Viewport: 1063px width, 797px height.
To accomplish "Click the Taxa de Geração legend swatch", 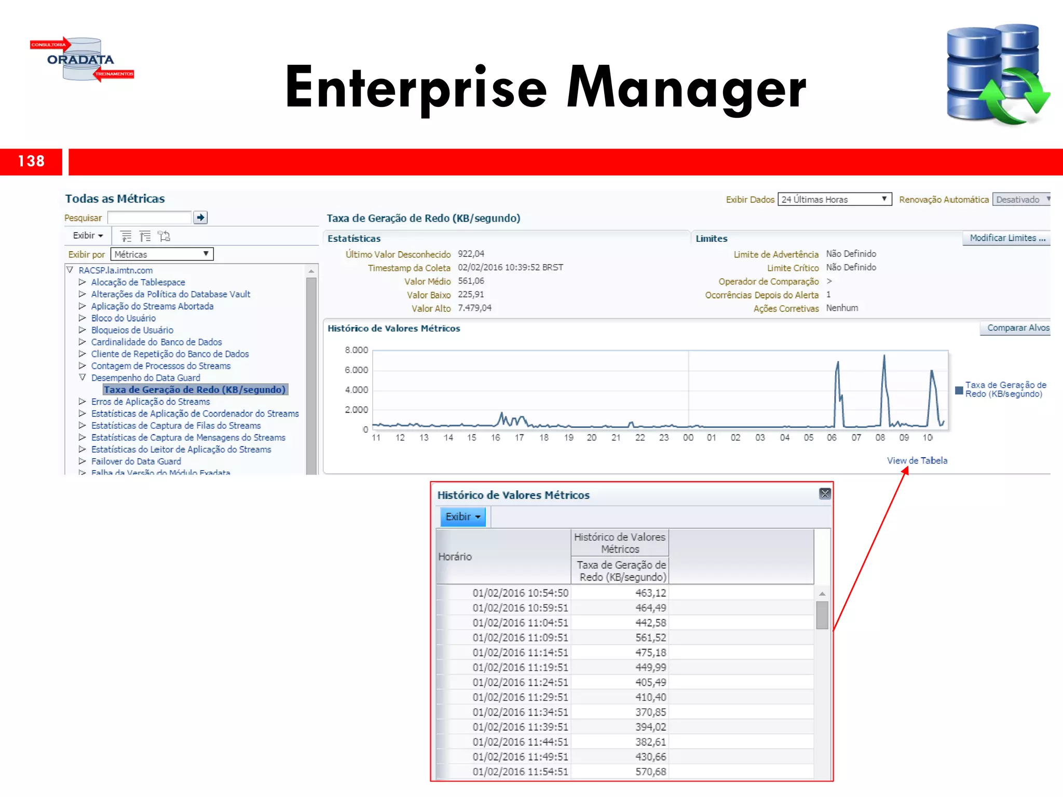I will tap(959, 390).
